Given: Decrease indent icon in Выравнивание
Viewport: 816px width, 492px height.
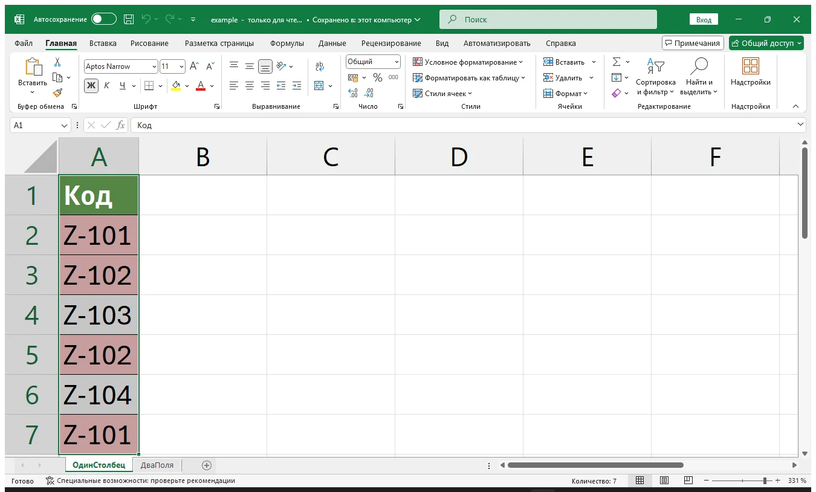Looking at the screenshot, I should coord(281,86).
